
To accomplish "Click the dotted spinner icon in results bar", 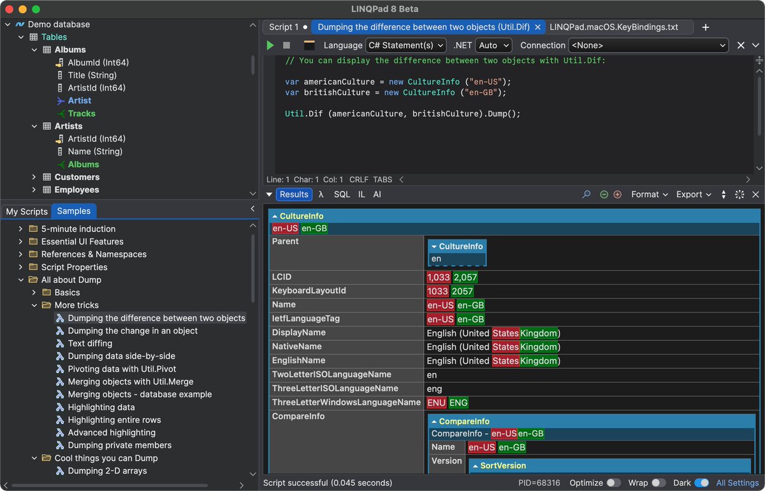I will coord(739,194).
